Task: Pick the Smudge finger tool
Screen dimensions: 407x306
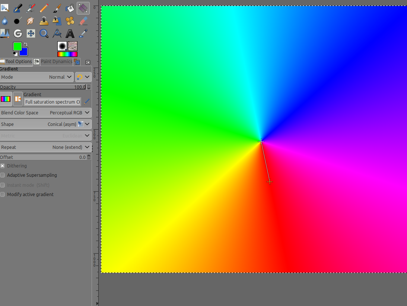Action: coord(31,20)
